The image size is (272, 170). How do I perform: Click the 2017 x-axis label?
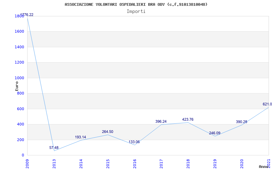tap(161, 164)
